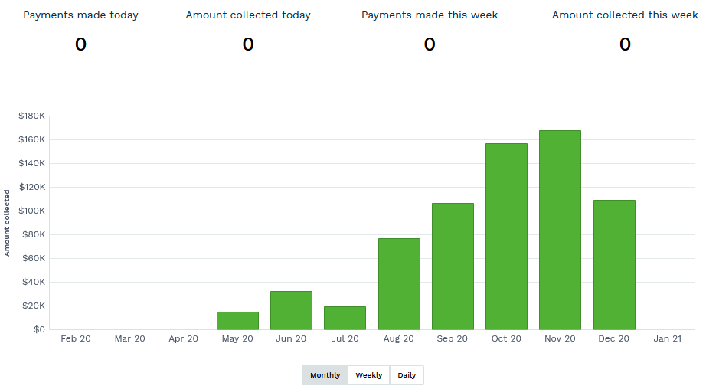Viewport: 706px width, 389px height.
Task: Click the May 20 bar
Action: coord(237,321)
